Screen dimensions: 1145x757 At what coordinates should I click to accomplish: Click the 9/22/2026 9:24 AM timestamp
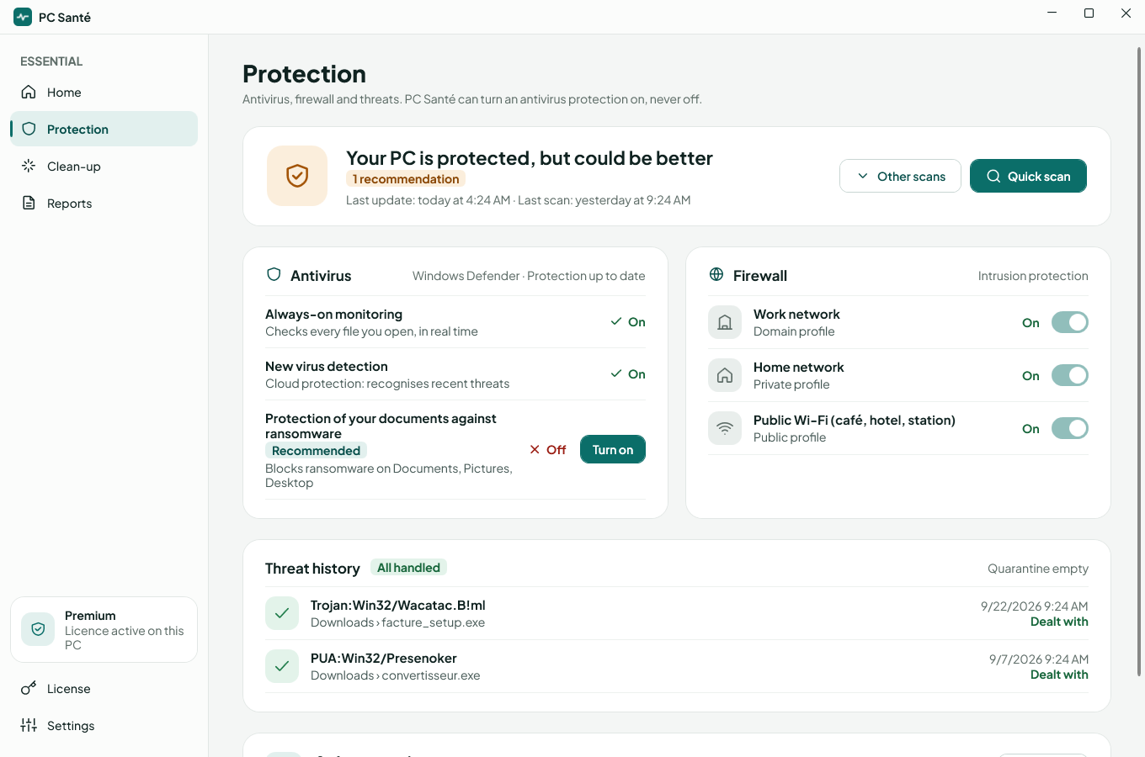[1034, 606]
